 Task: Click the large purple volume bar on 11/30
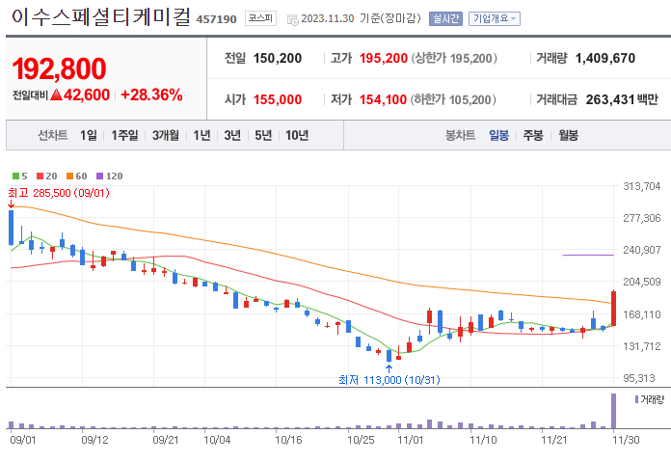click(613, 411)
